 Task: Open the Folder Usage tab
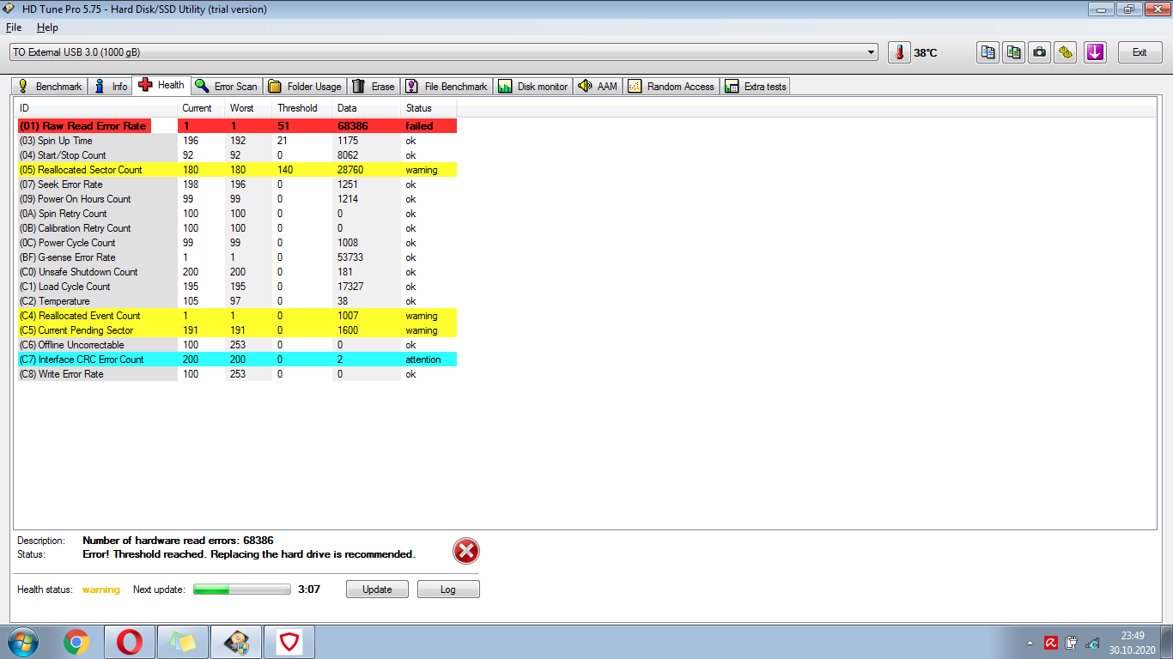pos(305,86)
